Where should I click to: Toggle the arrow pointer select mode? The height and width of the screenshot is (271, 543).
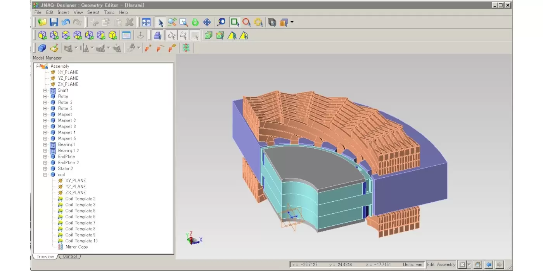pos(161,22)
